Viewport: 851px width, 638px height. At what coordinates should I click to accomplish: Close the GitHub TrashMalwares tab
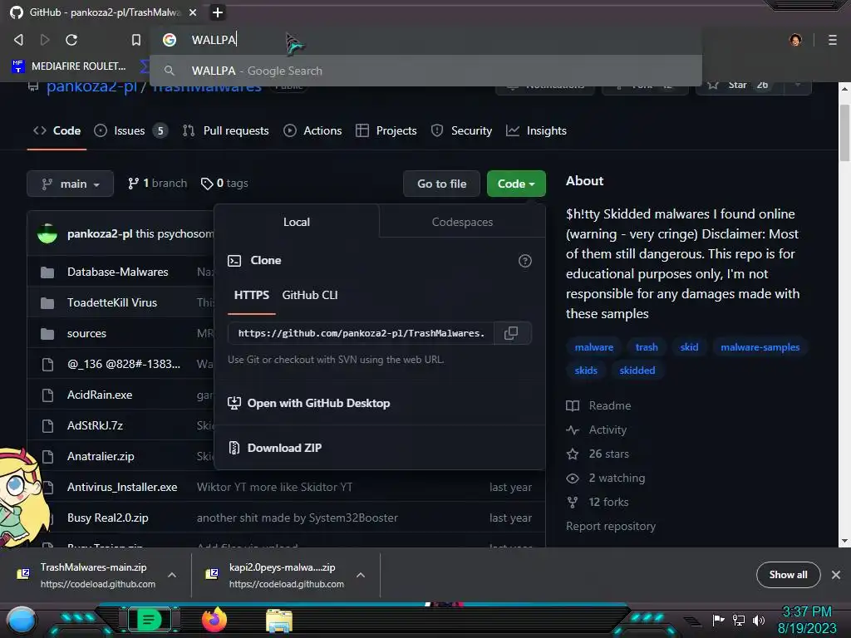193,12
